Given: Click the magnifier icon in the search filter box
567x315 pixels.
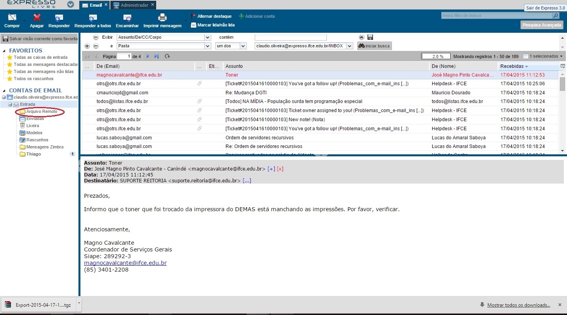Looking at the screenshot, I should (x=556, y=16).
